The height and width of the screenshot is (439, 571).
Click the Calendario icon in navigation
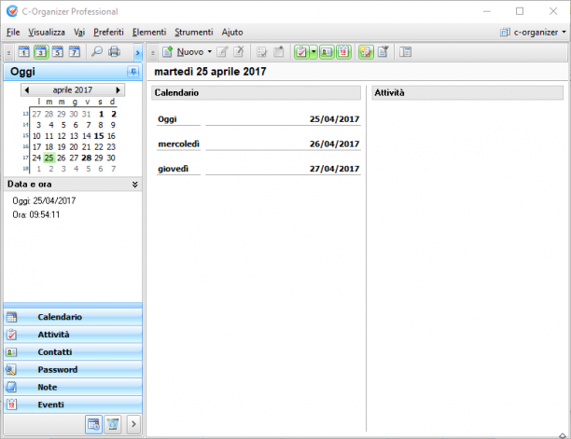pyautogui.click(x=11, y=317)
